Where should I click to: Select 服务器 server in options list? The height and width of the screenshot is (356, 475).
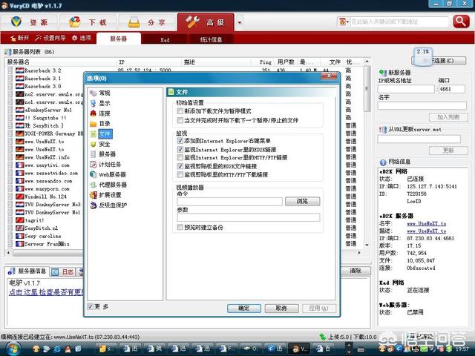point(103,154)
